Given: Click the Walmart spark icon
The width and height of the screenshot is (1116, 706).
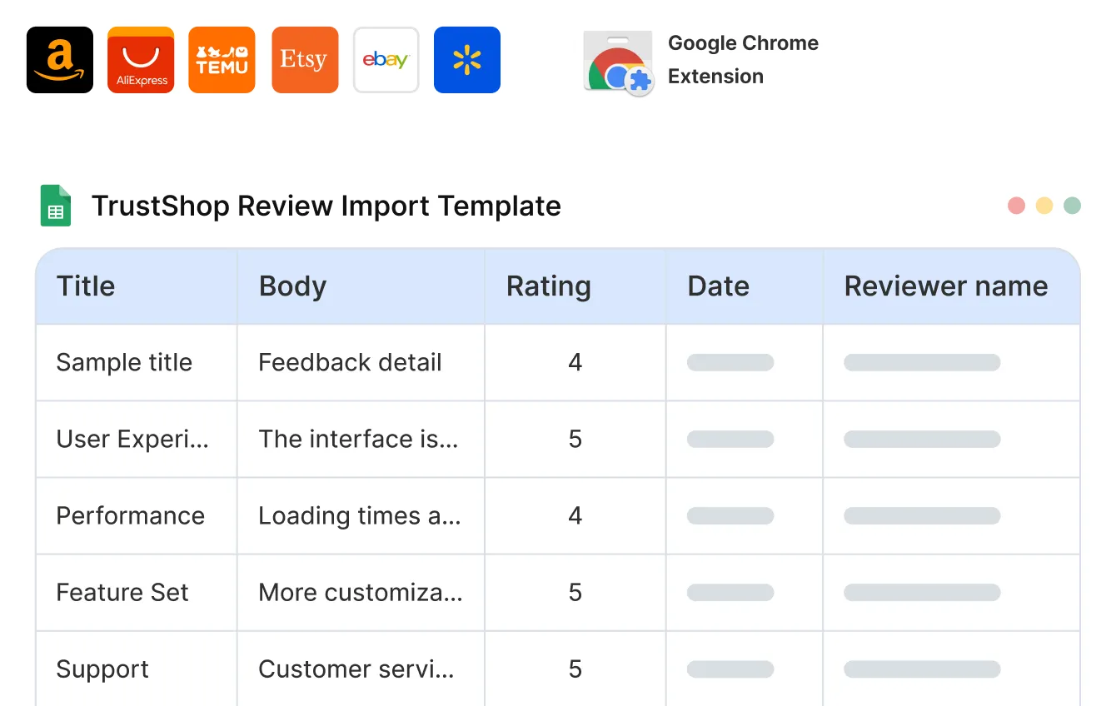Looking at the screenshot, I should click(467, 60).
